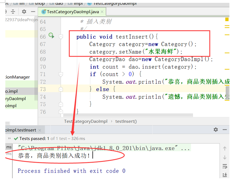This screenshot has height=182, width=230.
Task: Click 'testInsert' method name on line 66
Action: click(132, 37)
